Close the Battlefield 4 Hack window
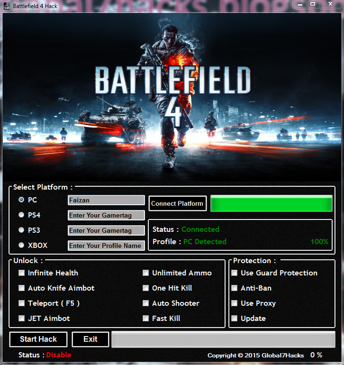 click(331, 4)
